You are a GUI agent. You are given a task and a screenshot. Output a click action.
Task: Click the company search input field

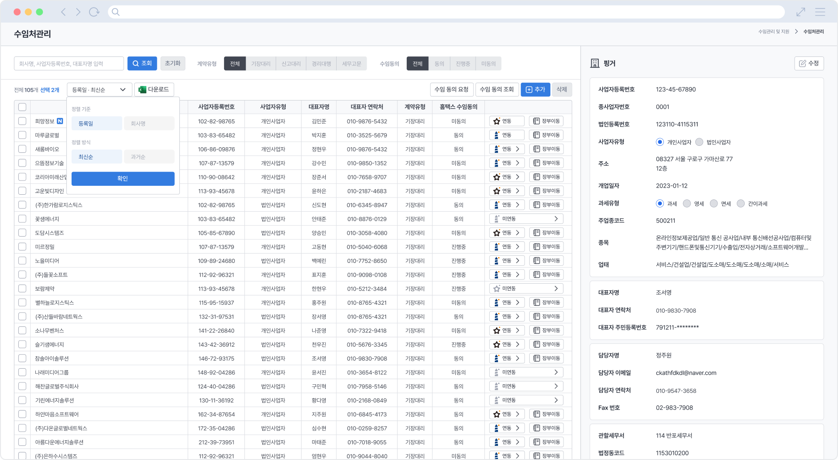(69, 63)
